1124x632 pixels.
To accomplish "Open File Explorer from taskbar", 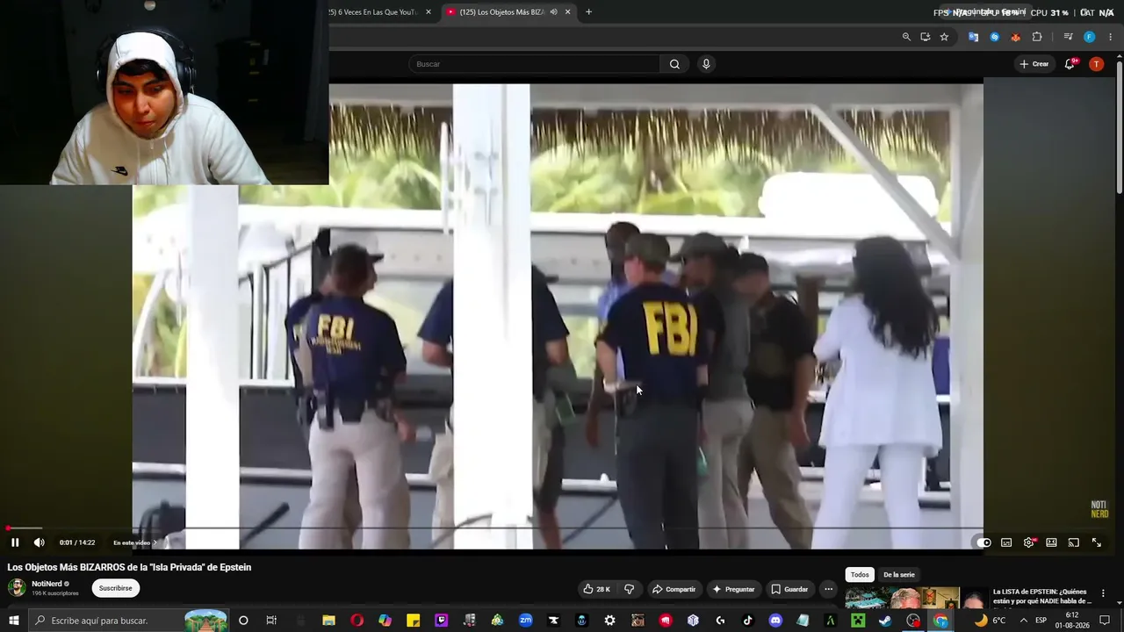I will (x=328, y=621).
